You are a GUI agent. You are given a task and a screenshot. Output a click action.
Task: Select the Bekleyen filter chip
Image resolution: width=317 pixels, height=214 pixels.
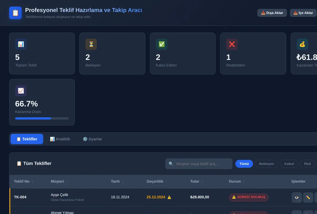[267, 164]
